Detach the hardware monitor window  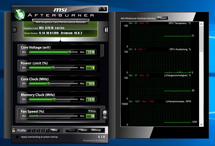[x=162, y=18]
